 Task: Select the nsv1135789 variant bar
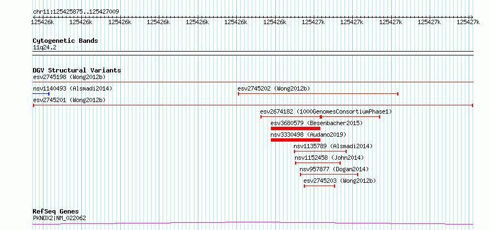click(x=320, y=152)
